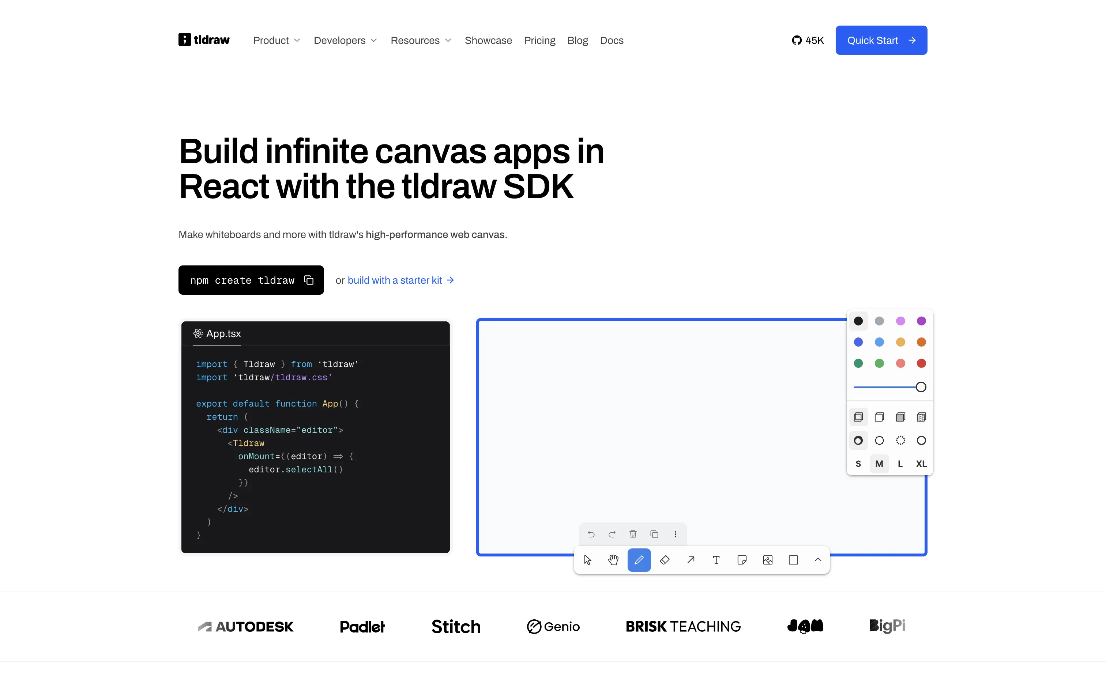The image size is (1106, 691).
Task: Set size to M
Action: (879, 464)
